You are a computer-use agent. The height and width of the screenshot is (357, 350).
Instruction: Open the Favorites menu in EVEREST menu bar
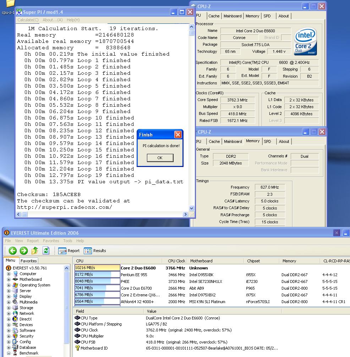[x=51, y=241]
